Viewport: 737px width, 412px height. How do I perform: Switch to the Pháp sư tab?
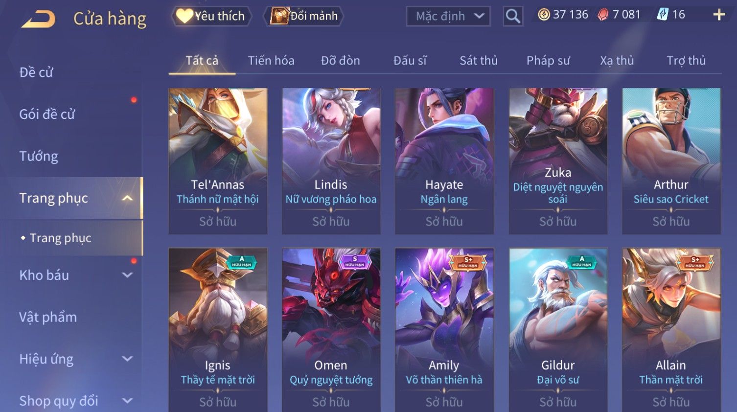pos(548,61)
